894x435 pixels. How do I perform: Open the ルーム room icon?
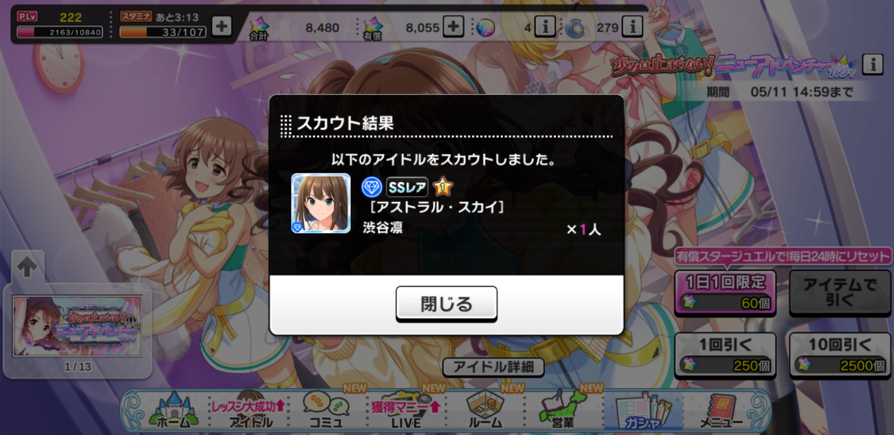(x=485, y=410)
